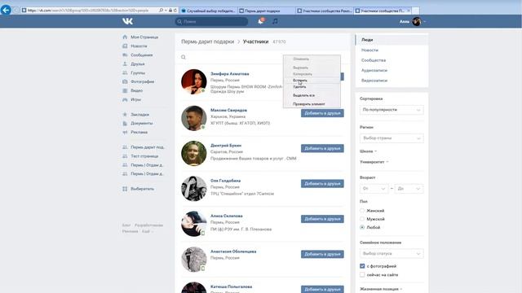Click the Игры gamepad icon in sidebar
This screenshot has width=522, height=293.
[125, 99]
